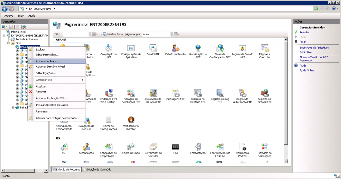Choose Atualizar in the context menu
341x179 pixels.
coord(57,87)
